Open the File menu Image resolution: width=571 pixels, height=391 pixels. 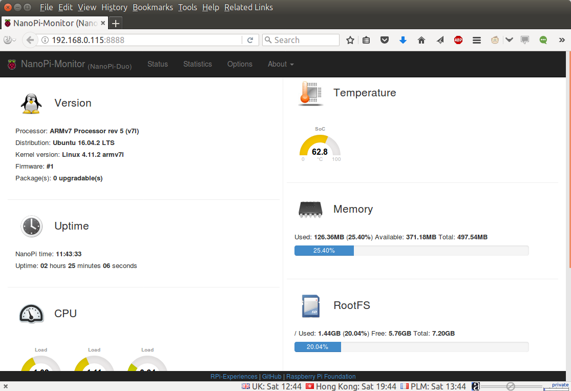click(46, 7)
